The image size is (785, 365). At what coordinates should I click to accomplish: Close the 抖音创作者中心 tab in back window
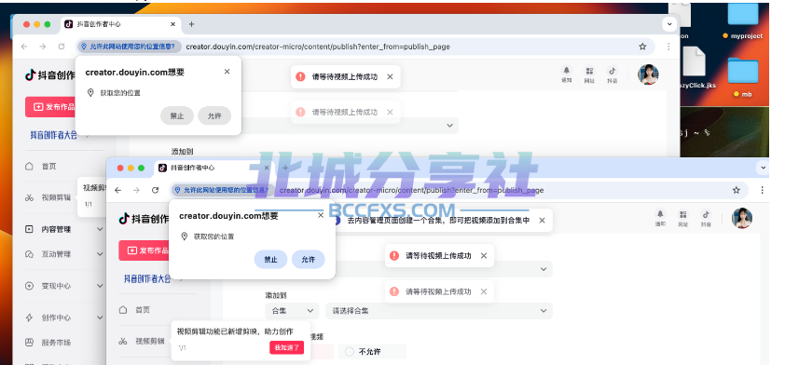pos(172,24)
